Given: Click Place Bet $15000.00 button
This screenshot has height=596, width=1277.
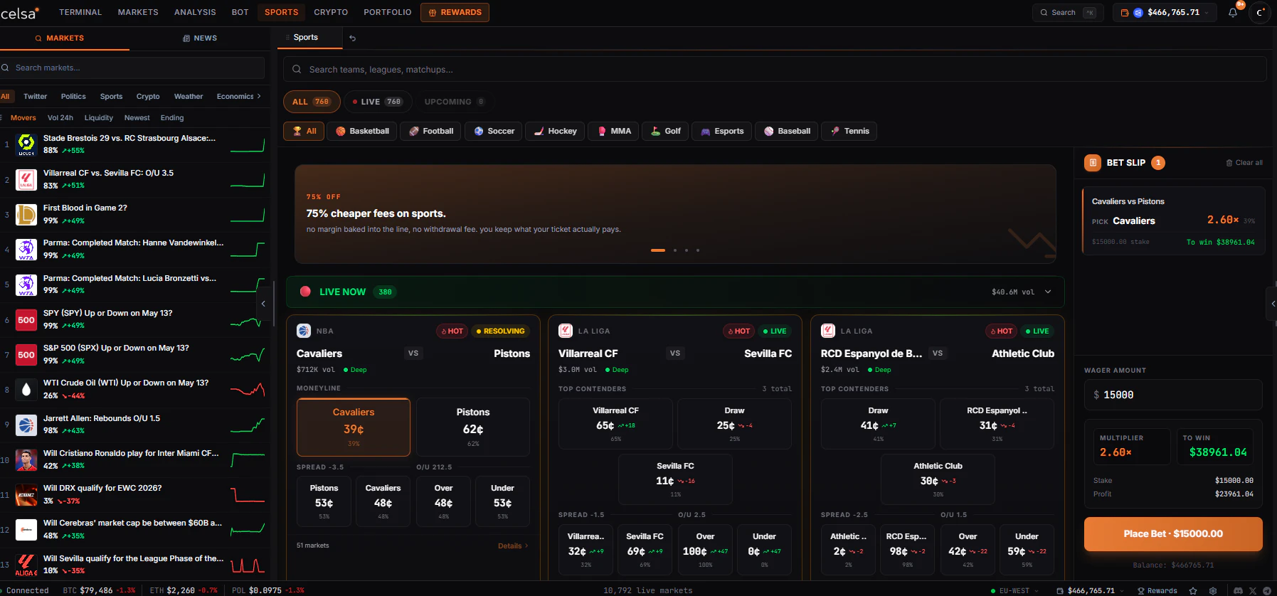Looking at the screenshot, I should pos(1173,534).
